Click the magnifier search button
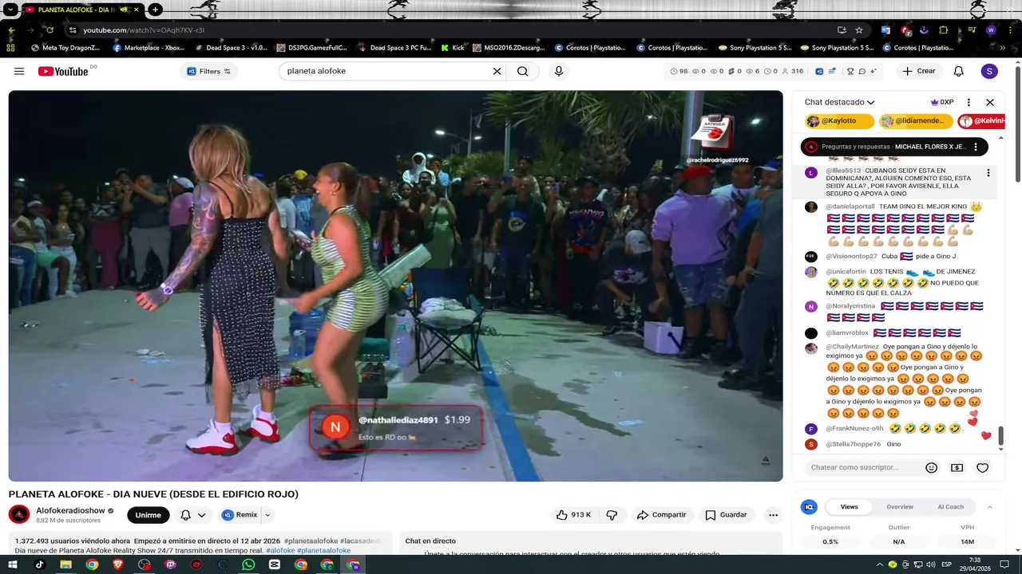 (522, 71)
